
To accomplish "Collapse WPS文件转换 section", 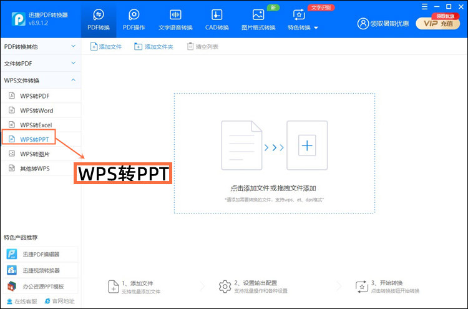I will point(41,81).
